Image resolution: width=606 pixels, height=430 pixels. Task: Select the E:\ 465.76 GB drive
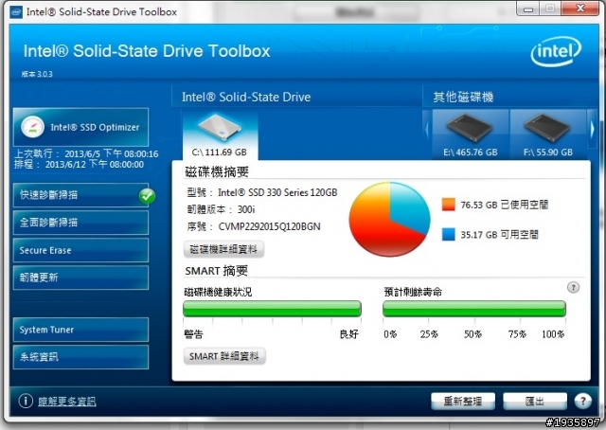(x=471, y=134)
